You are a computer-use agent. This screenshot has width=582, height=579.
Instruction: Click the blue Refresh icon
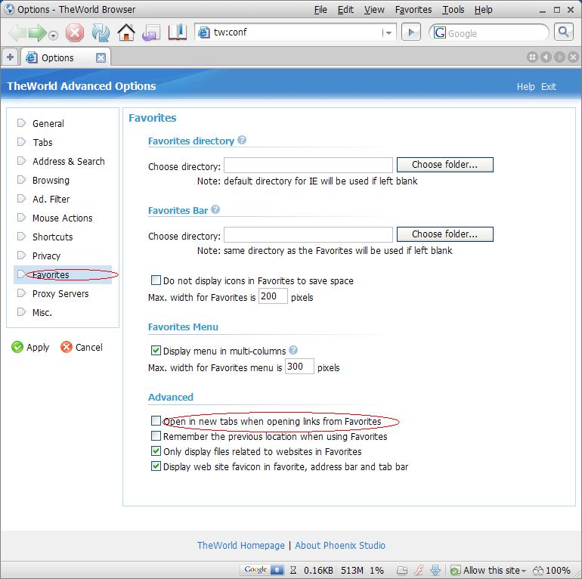pos(101,33)
